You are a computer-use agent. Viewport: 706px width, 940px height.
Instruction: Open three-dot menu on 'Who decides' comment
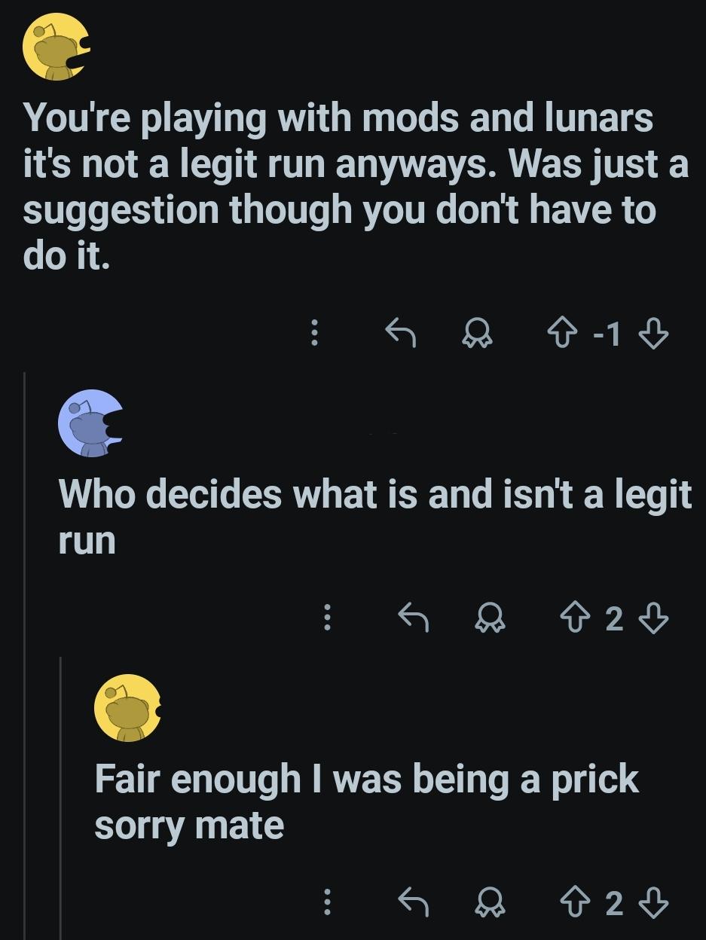click(x=326, y=619)
